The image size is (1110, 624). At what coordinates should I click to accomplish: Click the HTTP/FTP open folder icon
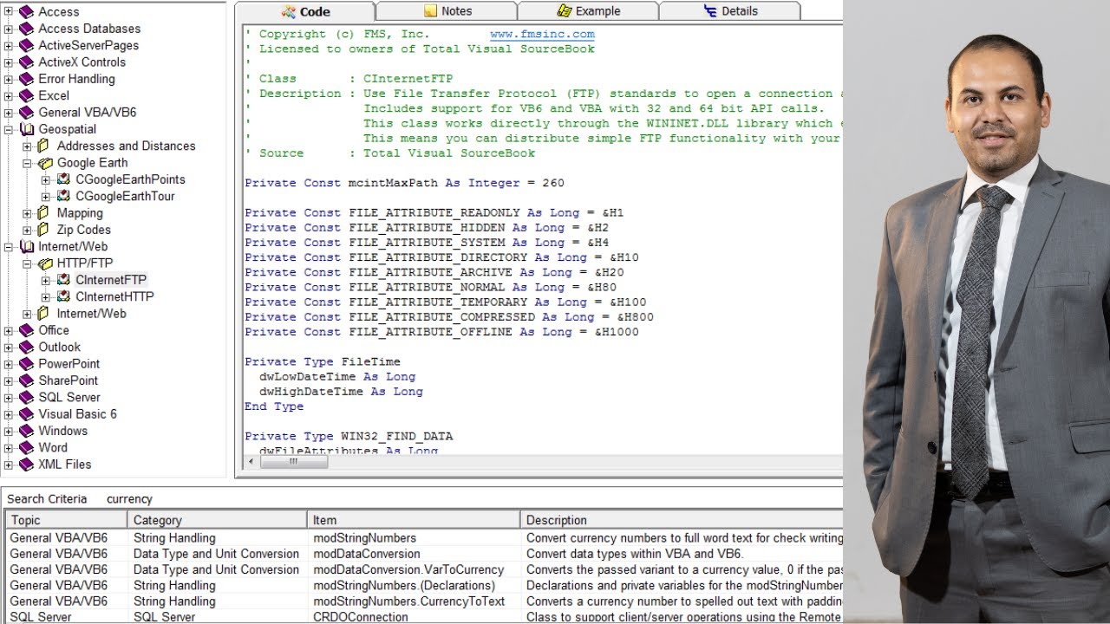[x=43, y=263]
